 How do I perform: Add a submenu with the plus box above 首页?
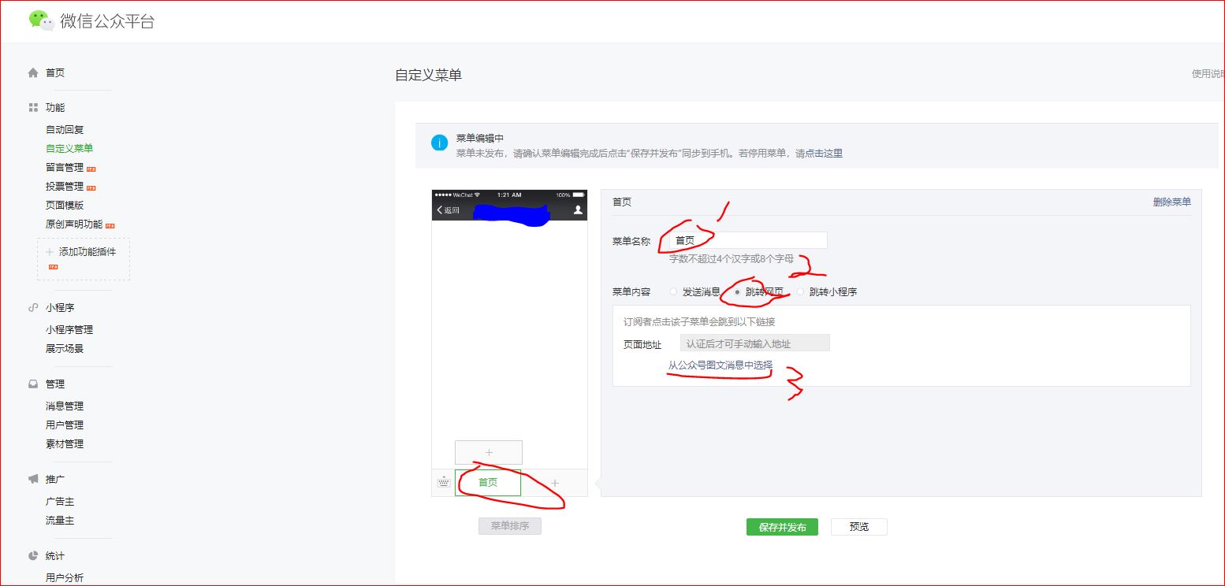489,452
